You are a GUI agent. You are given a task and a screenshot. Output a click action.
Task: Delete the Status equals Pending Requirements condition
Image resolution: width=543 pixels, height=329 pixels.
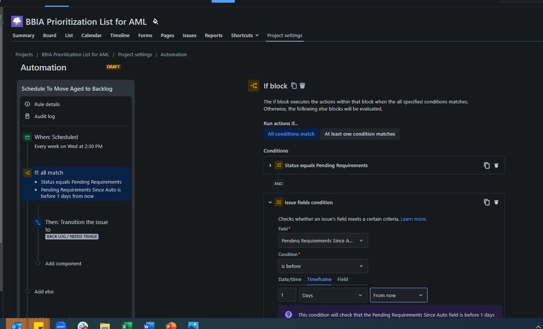496,165
